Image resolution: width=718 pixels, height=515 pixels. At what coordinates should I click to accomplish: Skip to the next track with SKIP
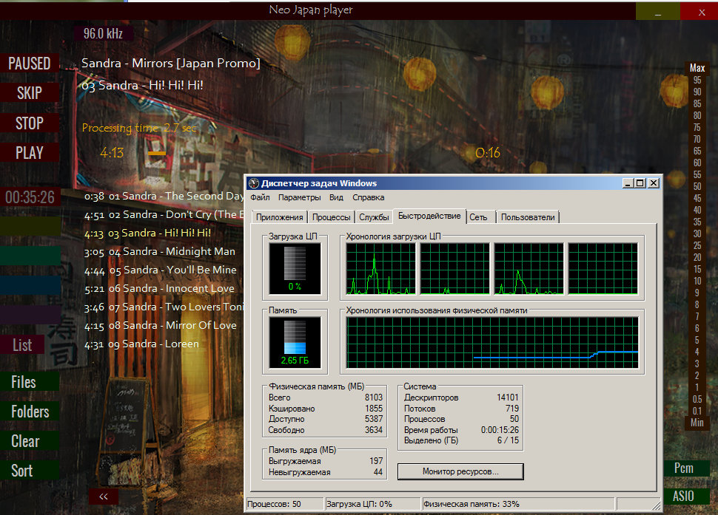pos(30,93)
